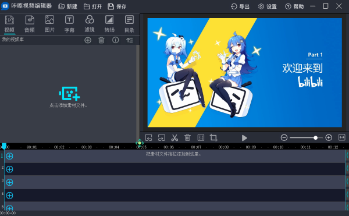Zoom out timeline with minus icon

click(x=284, y=137)
